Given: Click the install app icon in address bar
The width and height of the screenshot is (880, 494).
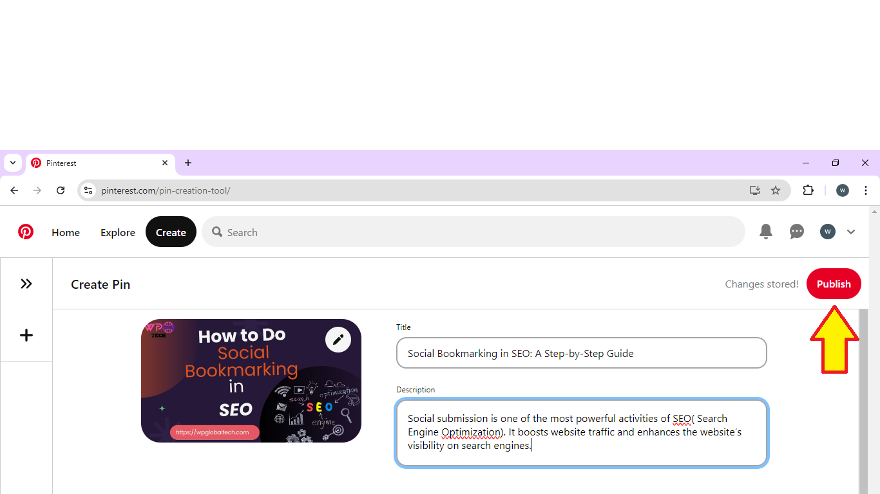Looking at the screenshot, I should pos(755,190).
